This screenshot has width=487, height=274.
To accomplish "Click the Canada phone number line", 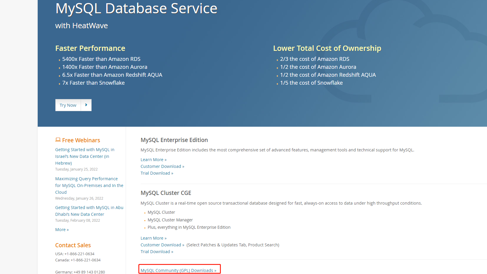I will pos(78,260).
